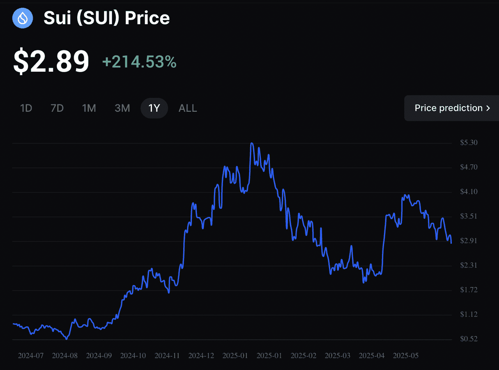Click the chart's lowest dip near $0.52
Screen dimensions: 499x370
(67, 339)
